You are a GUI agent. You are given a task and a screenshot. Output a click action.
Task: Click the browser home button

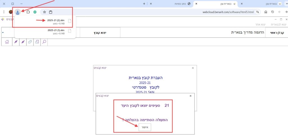pyautogui.click(x=265, y=12)
